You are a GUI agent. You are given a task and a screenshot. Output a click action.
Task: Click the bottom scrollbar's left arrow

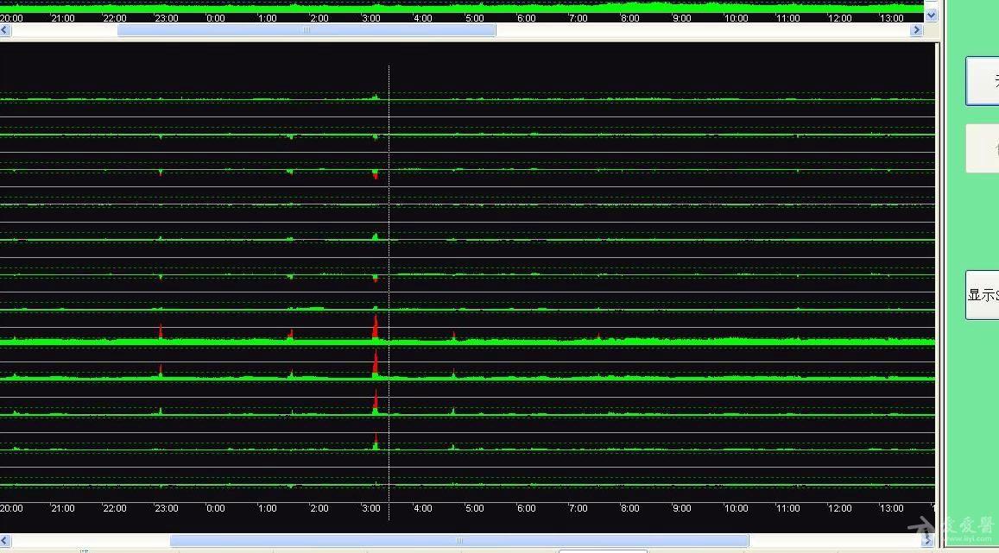5,541
